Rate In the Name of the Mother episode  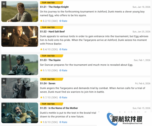point(63,122)
